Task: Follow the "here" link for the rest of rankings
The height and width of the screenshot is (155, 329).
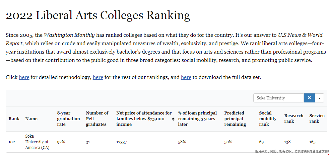Action: pyautogui.click(x=98, y=77)
